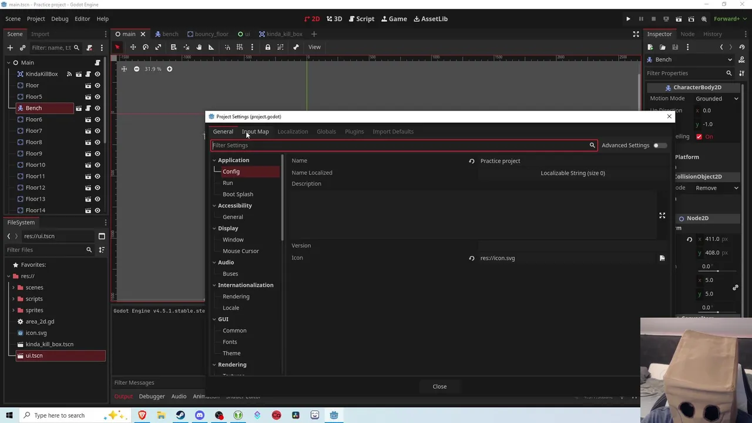The image size is (752, 423).
Task: Open skeleton bone options icon
Action: click(296, 47)
